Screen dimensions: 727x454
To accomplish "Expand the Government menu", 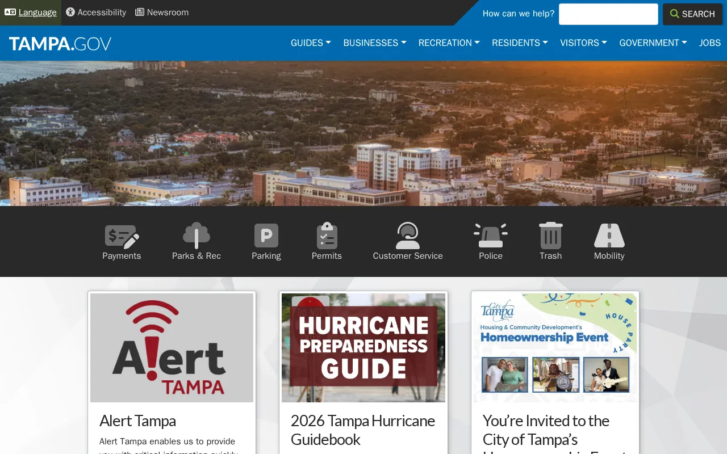I will point(653,43).
